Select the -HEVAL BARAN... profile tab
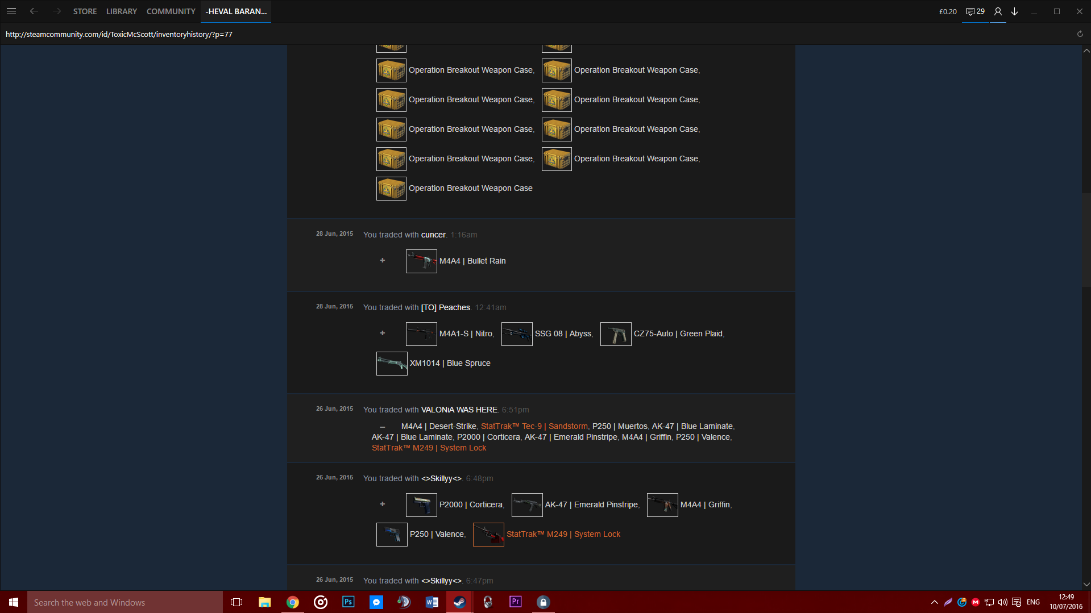The width and height of the screenshot is (1091, 613). (236, 11)
